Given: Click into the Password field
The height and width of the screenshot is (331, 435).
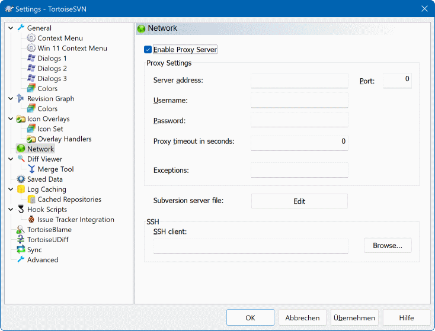Looking at the screenshot, I should pyautogui.click(x=299, y=120).
